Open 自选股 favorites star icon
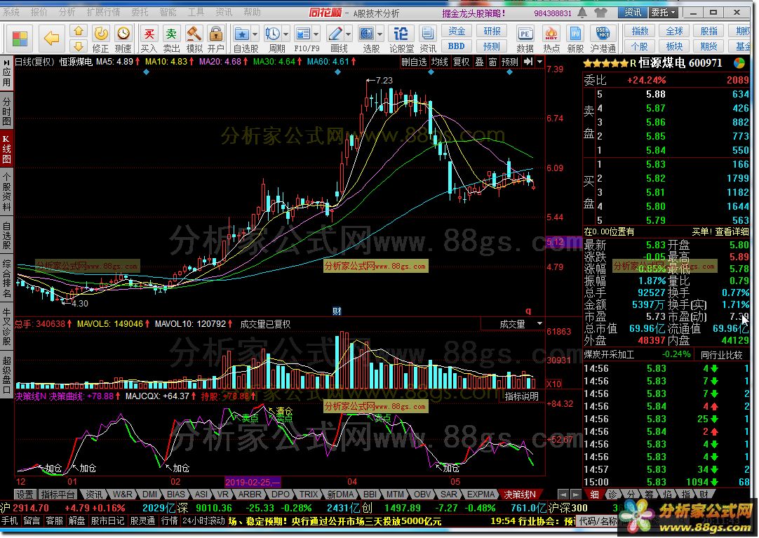This screenshot has width=759, height=538. tap(242, 34)
